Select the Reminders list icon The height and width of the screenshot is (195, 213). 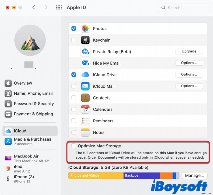[85, 121]
